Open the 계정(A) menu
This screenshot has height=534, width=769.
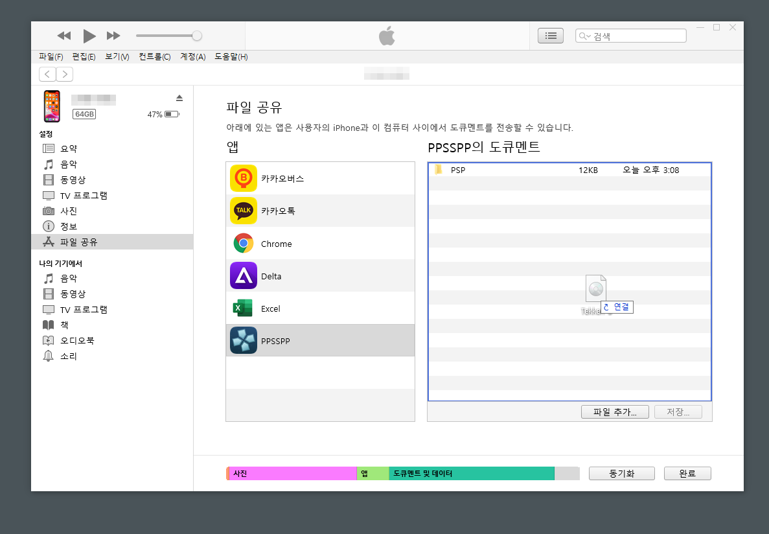[193, 57]
